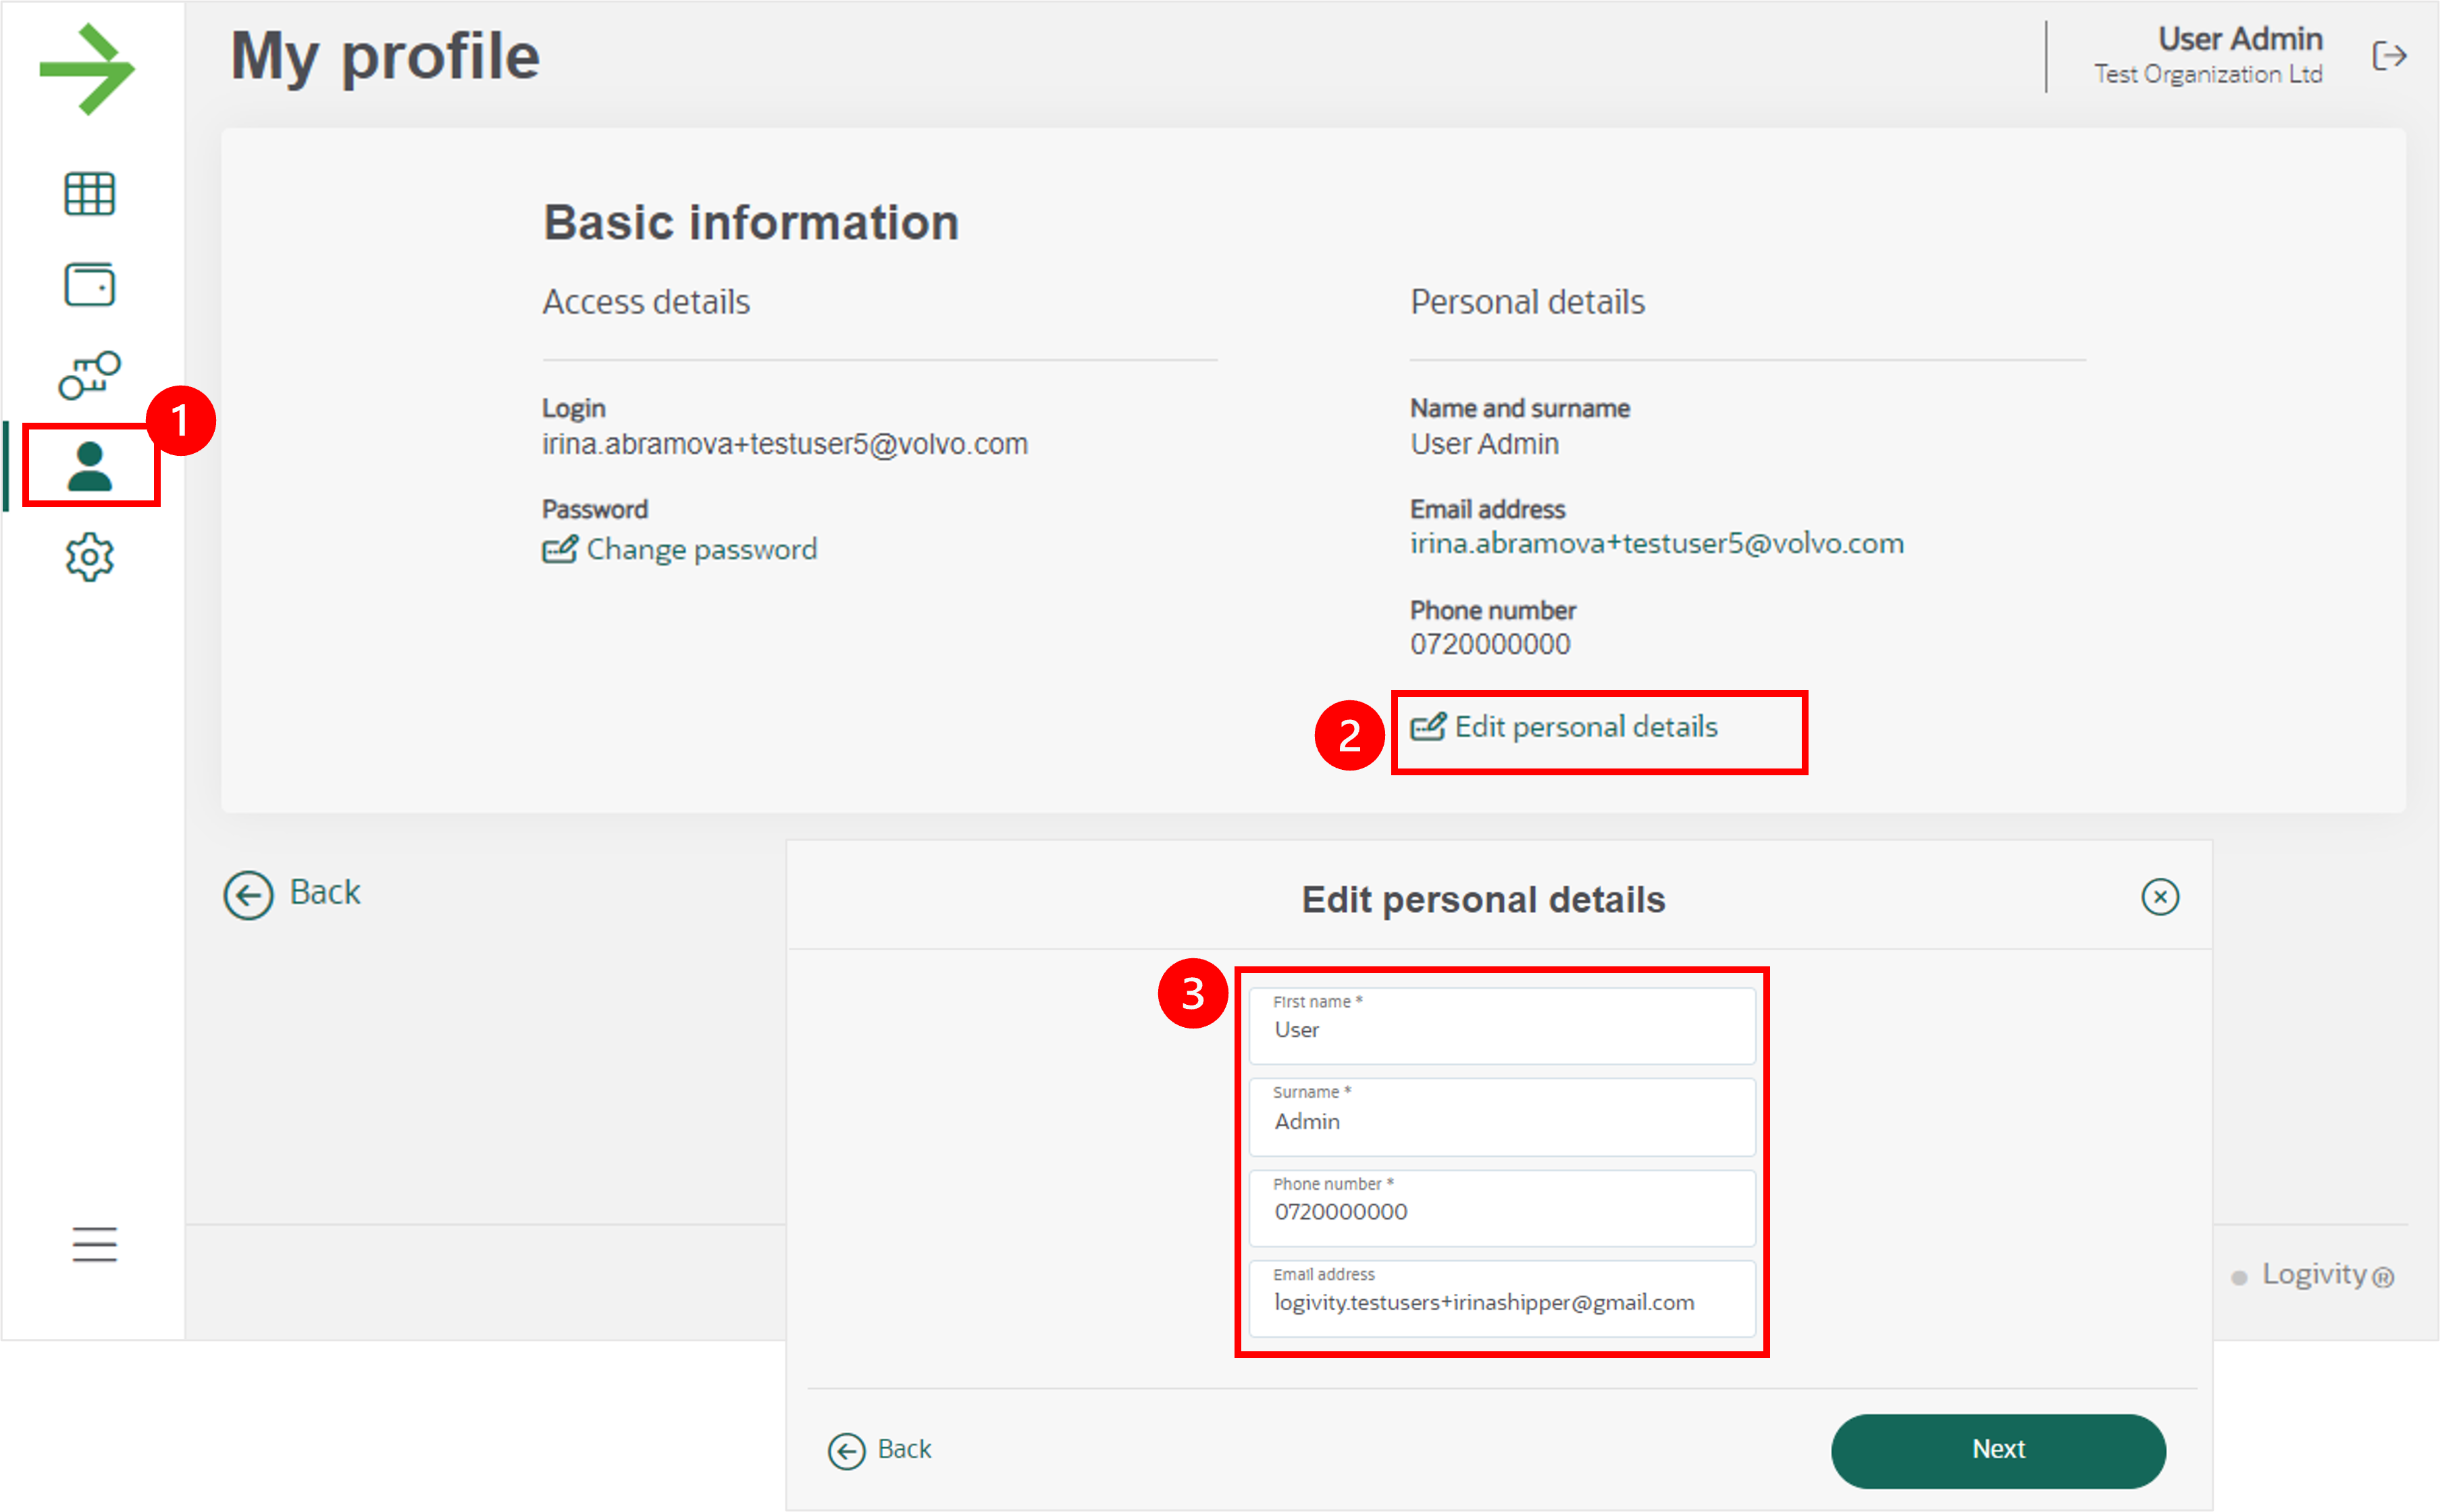The height and width of the screenshot is (1512, 2440).
Task: Open the wallet section in sidebar
Action: 90,284
